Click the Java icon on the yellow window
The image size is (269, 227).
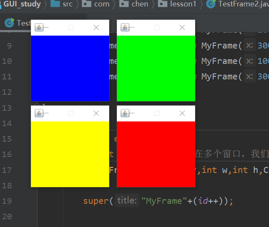tap(39, 113)
